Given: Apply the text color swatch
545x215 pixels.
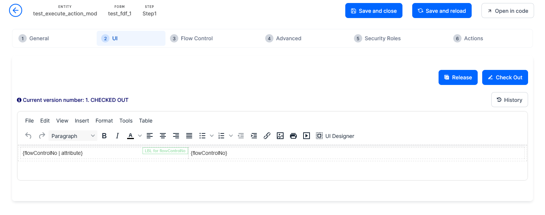Looking at the screenshot, I should [131, 136].
